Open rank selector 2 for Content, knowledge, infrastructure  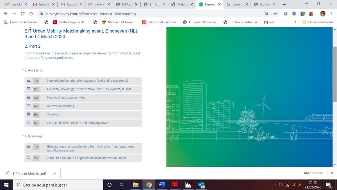click(36, 89)
